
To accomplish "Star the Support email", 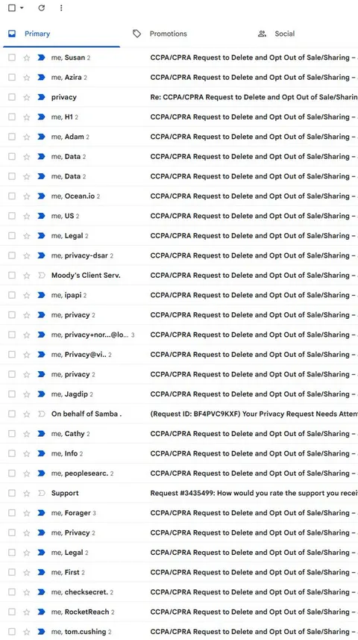I will click(x=27, y=493).
